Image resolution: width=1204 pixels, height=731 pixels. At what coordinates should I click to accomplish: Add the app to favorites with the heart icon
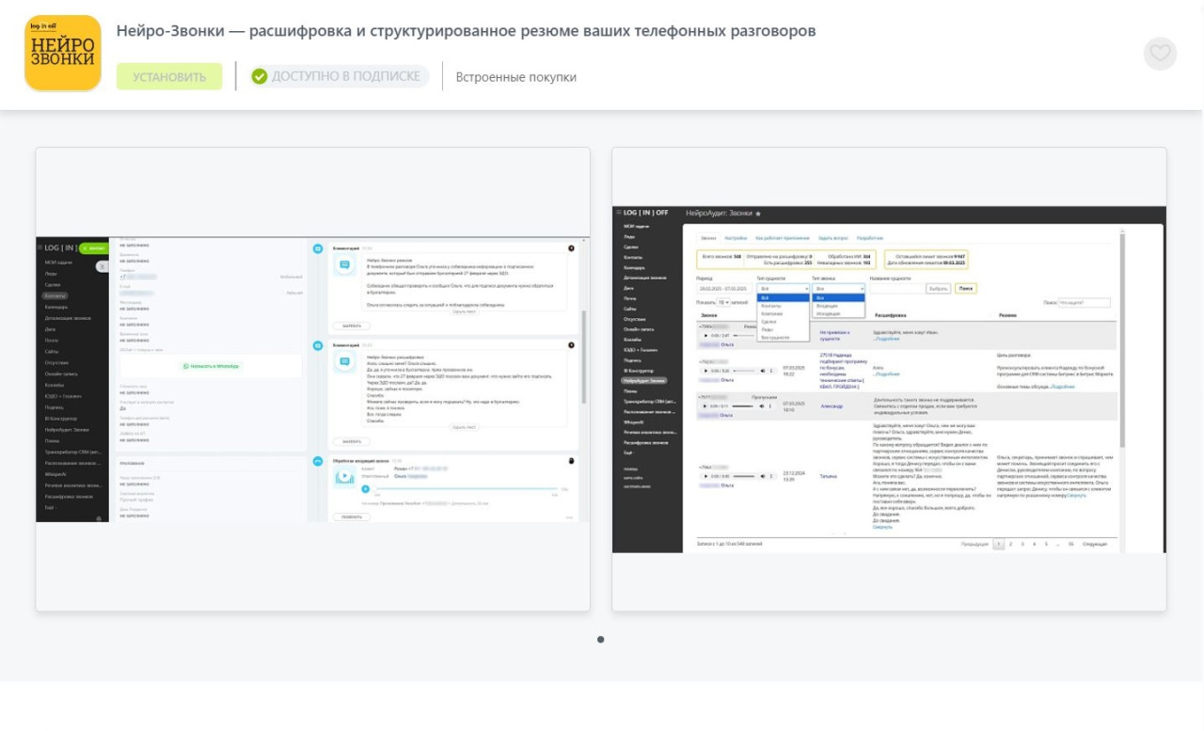click(1160, 54)
